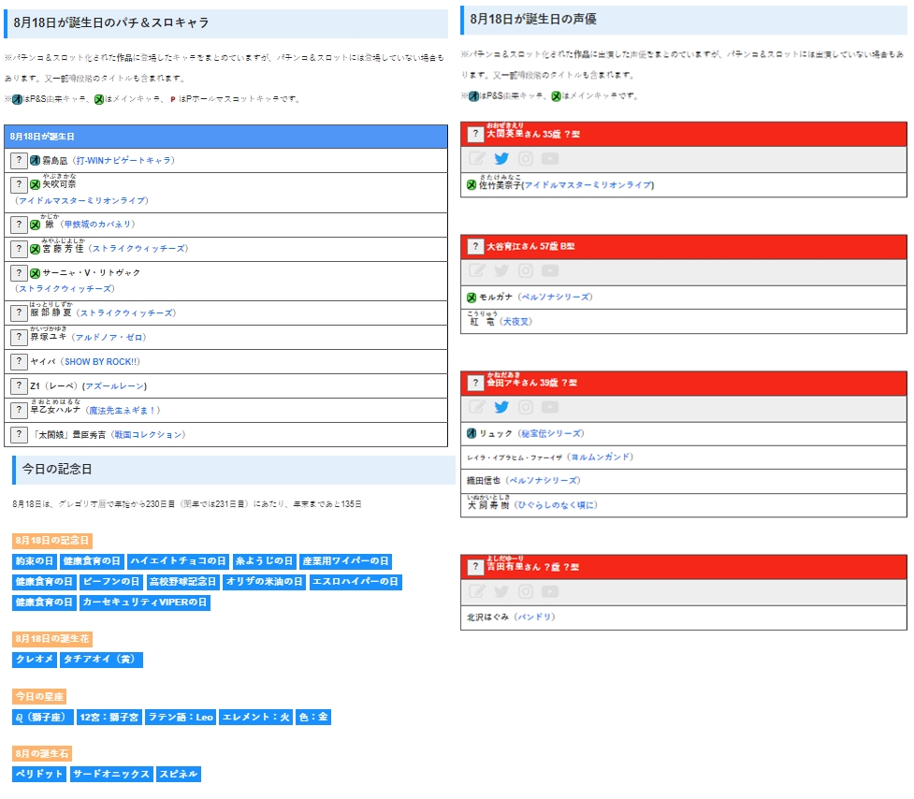Click the ? icon beside Z1 (レーベ)

pos(19,385)
